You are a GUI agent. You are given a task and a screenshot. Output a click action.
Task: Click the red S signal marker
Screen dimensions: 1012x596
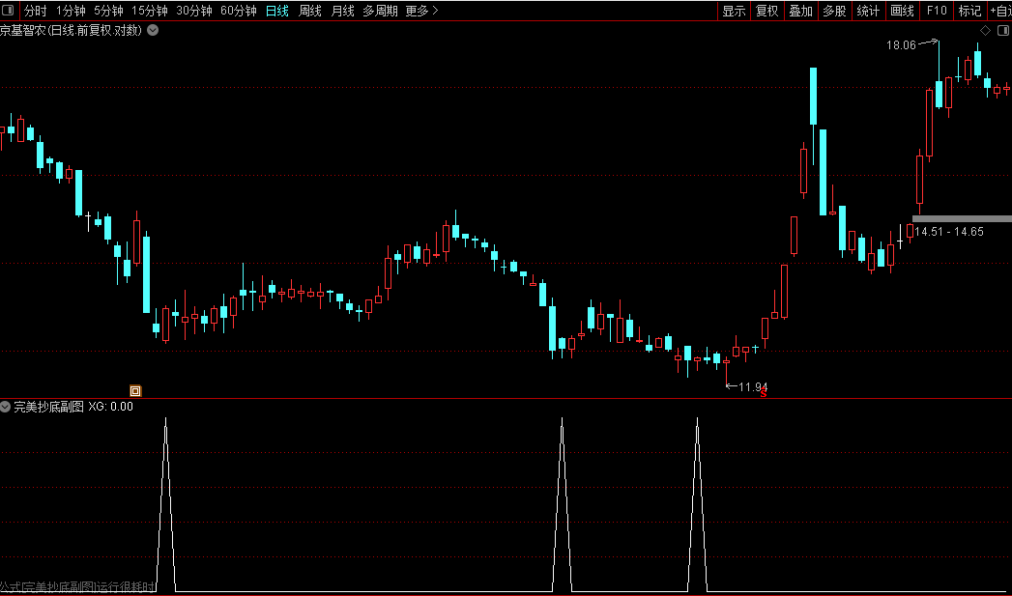point(763,393)
